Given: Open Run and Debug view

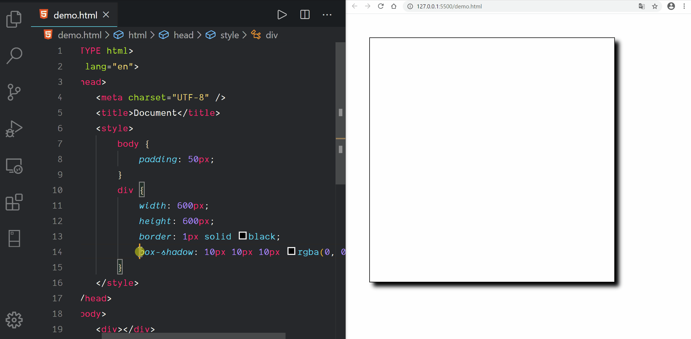Looking at the screenshot, I should click(x=14, y=129).
